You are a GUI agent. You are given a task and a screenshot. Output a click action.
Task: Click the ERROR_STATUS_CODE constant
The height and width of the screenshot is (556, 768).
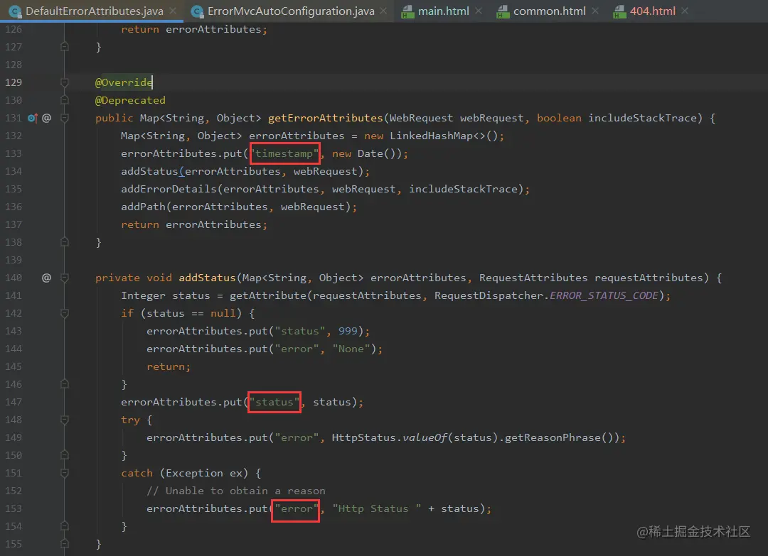[x=604, y=295]
